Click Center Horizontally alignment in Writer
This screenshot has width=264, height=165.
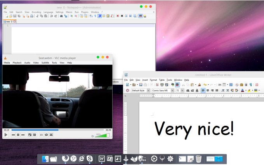[208, 90]
